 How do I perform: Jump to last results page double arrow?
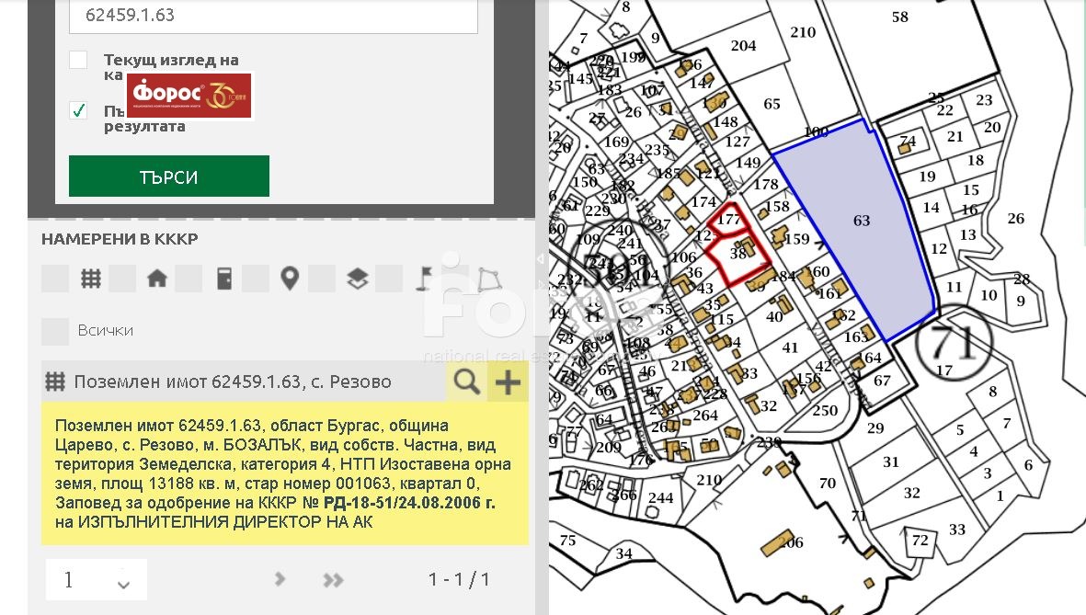click(333, 579)
